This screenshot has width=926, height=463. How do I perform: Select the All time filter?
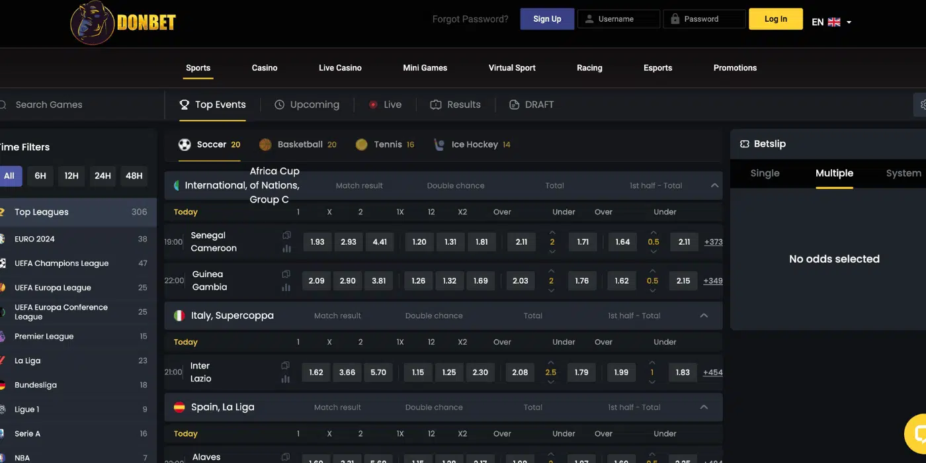click(9, 175)
